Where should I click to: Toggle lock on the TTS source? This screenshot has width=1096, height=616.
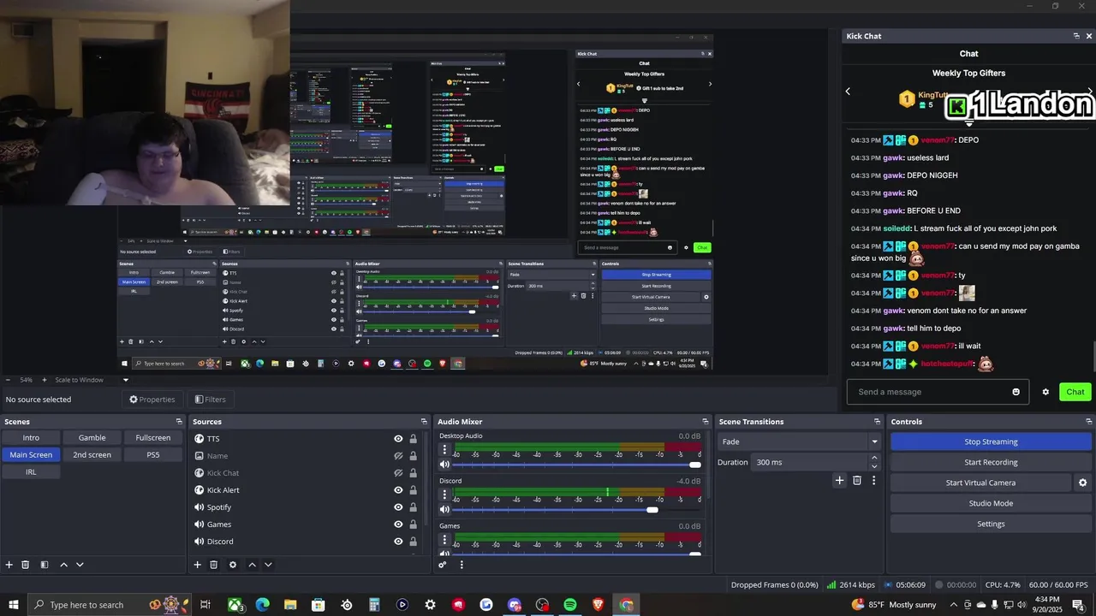413,439
